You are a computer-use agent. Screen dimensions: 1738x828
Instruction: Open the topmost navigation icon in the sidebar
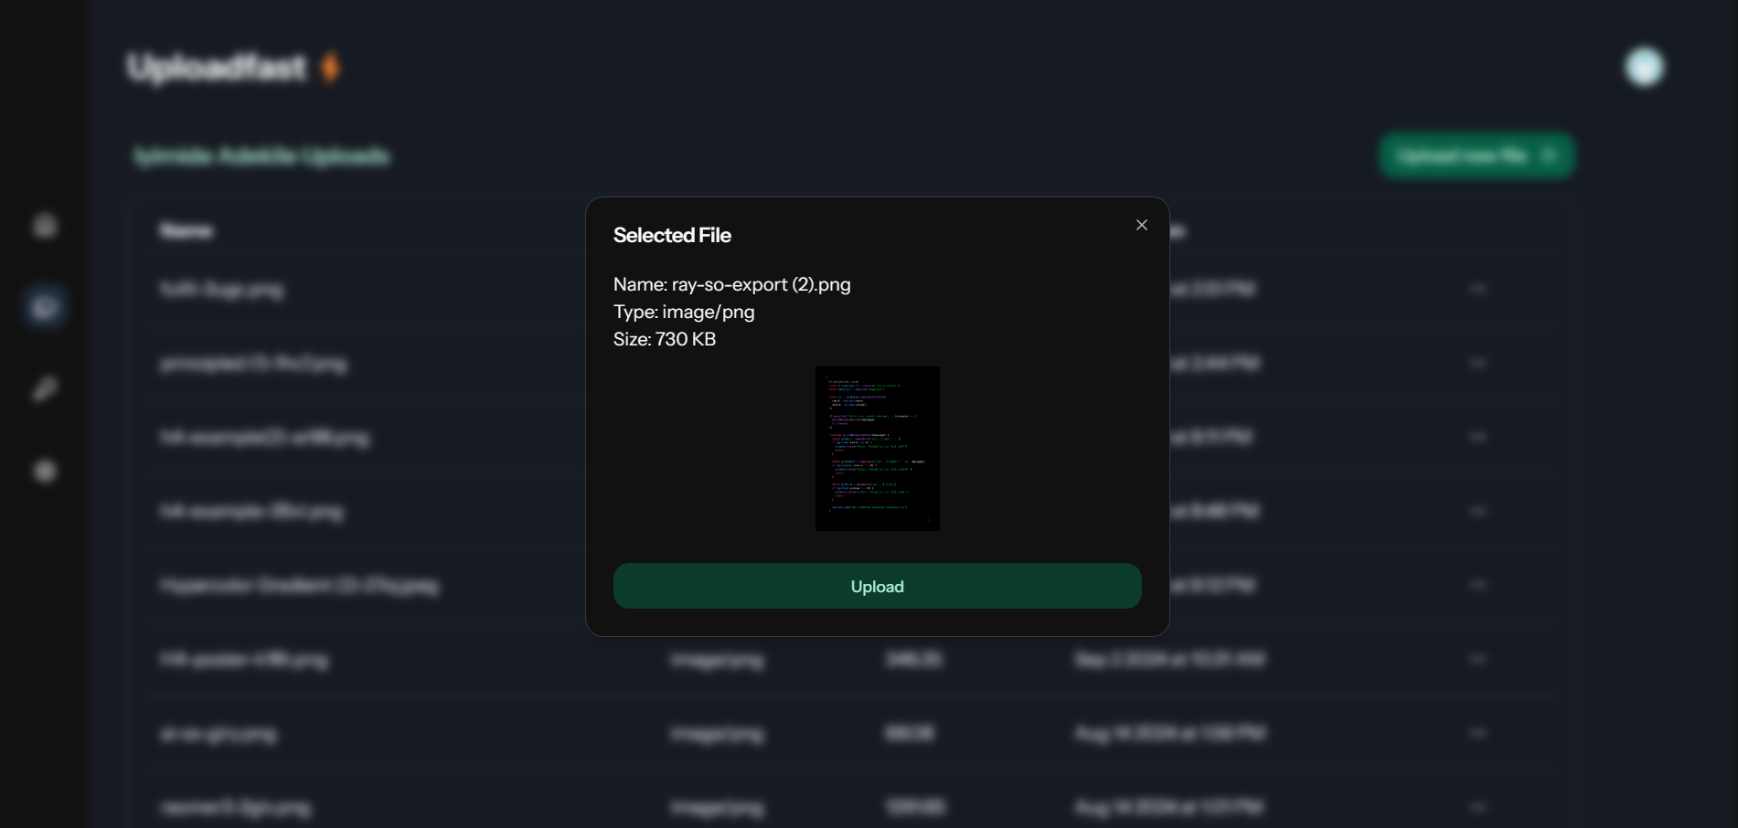pos(44,224)
